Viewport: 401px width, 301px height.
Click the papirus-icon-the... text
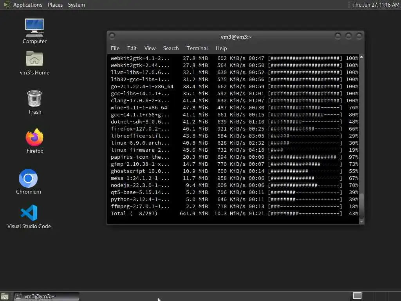140,157
